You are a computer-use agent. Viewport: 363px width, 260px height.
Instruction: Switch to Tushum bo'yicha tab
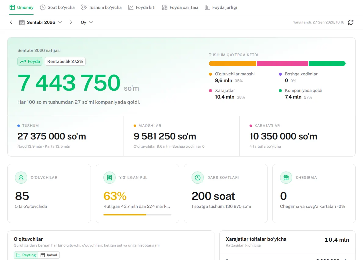pos(101,7)
